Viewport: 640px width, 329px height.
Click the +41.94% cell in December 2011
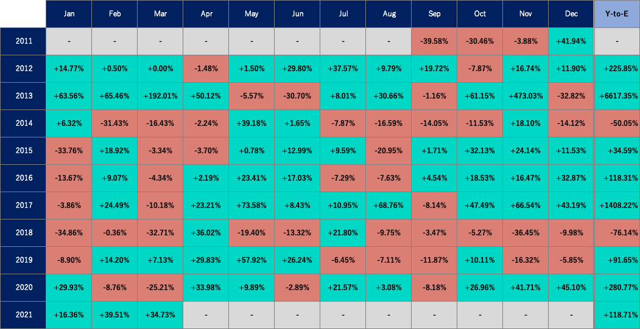[571, 41]
